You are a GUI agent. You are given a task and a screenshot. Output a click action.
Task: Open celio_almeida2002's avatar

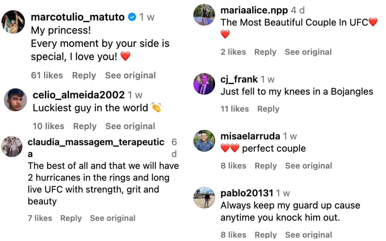pos(15,100)
